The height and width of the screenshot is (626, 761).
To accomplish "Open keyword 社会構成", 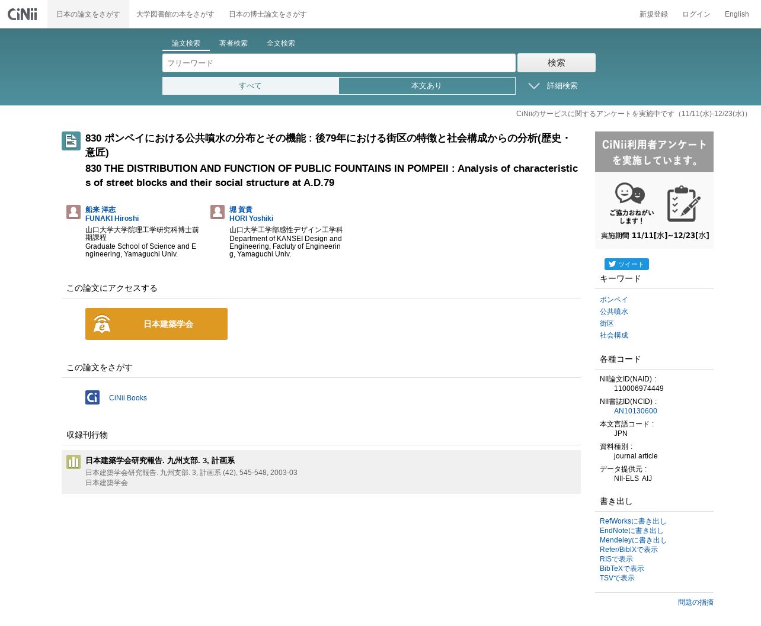I will 613,335.
